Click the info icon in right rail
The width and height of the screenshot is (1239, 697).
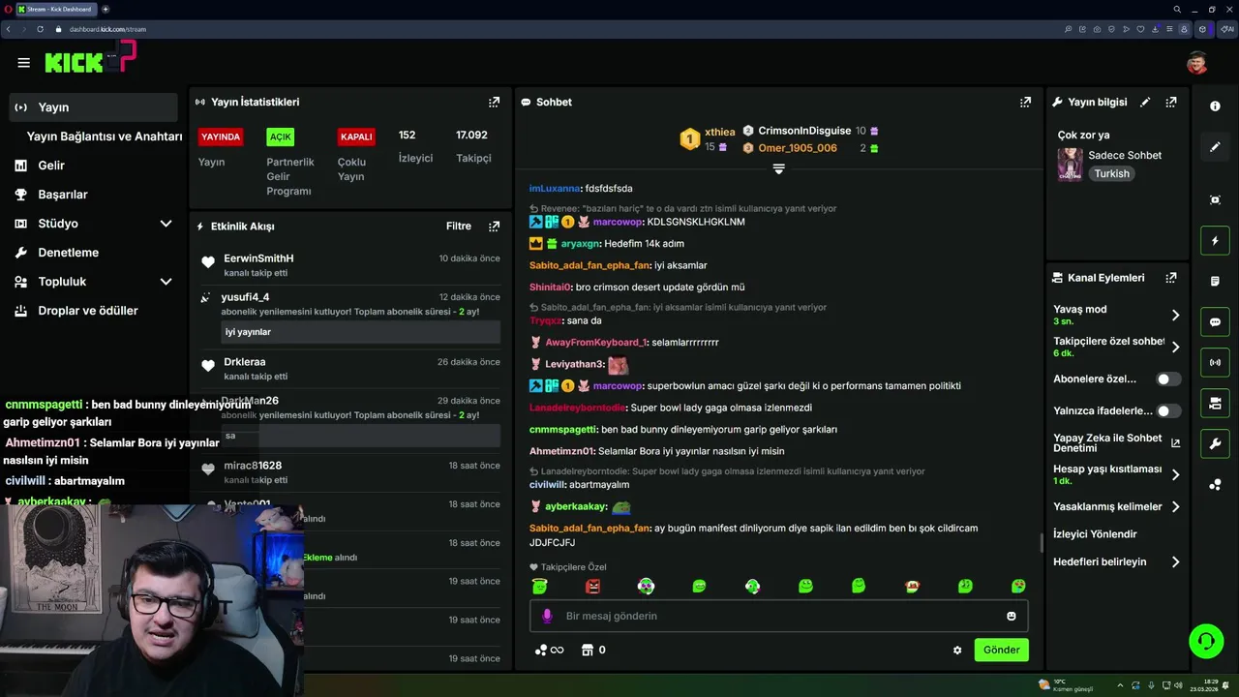point(1215,106)
